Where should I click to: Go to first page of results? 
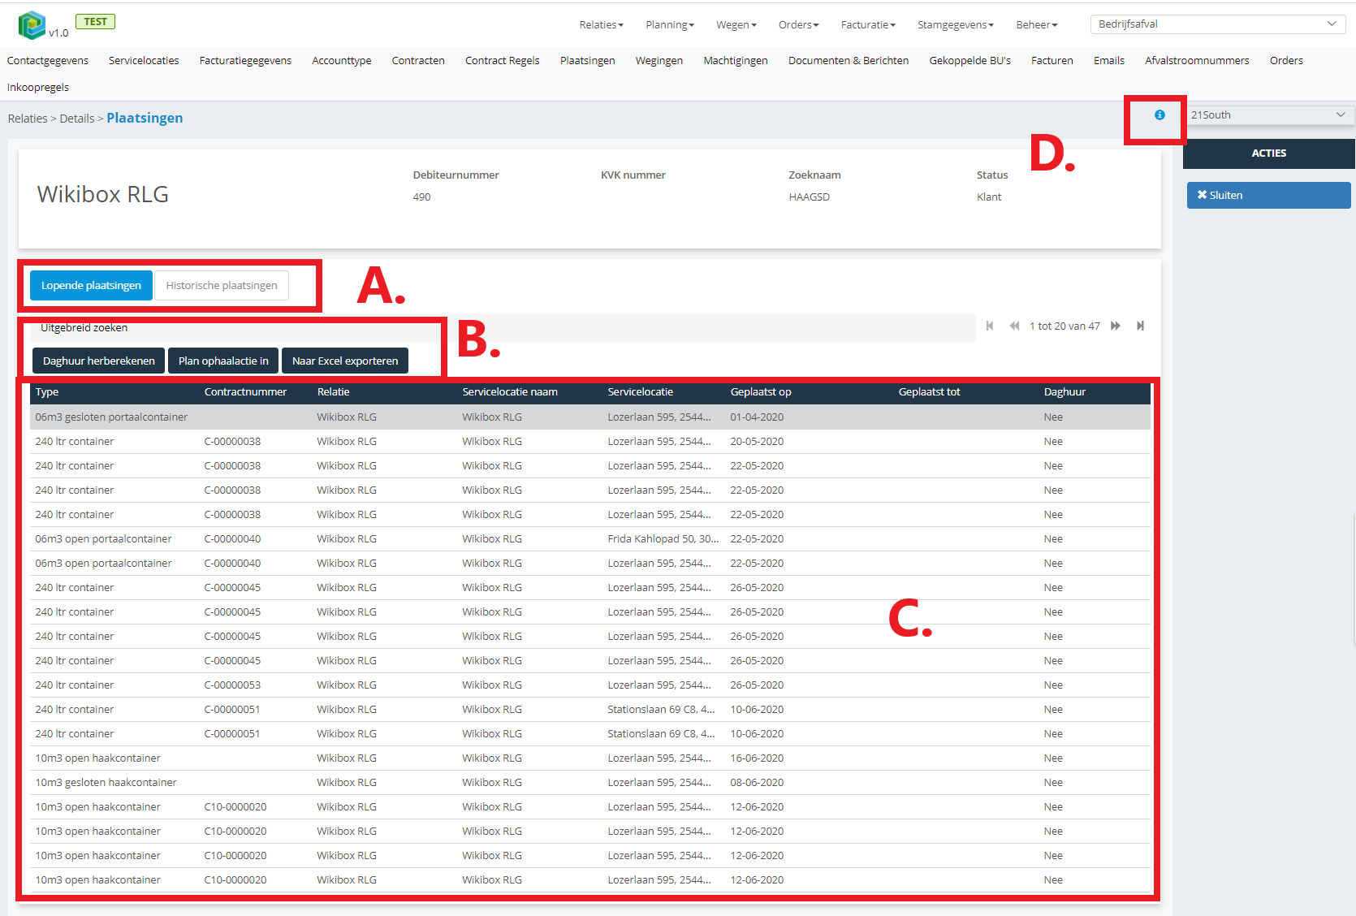pyautogui.click(x=990, y=326)
